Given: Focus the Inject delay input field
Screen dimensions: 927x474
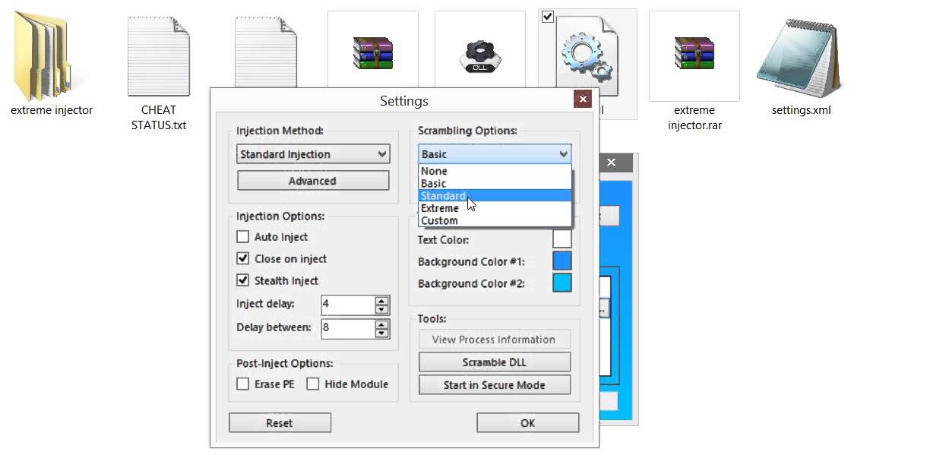Looking at the screenshot, I should tap(348, 305).
